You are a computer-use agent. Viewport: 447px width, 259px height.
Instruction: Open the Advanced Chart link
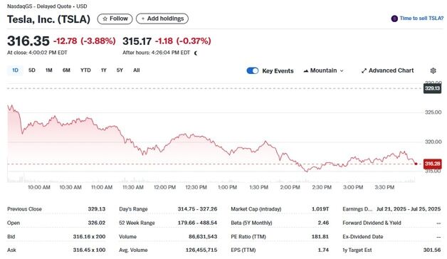pyautogui.click(x=387, y=70)
